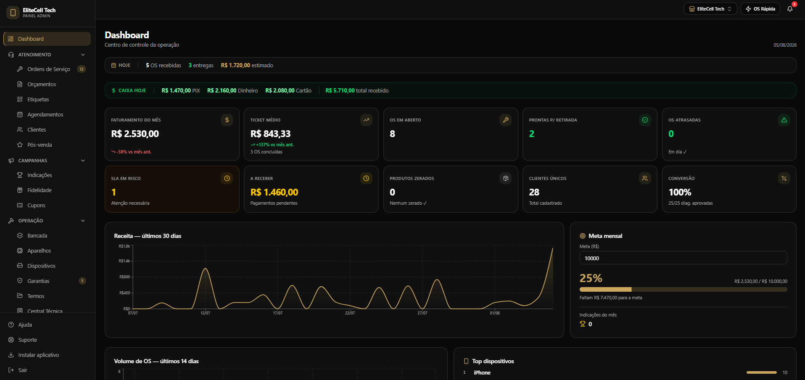
Task: Click the Garantias badge 5
Action: click(82, 281)
